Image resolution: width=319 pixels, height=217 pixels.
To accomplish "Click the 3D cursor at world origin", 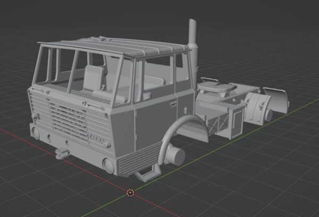I will tap(130, 193).
